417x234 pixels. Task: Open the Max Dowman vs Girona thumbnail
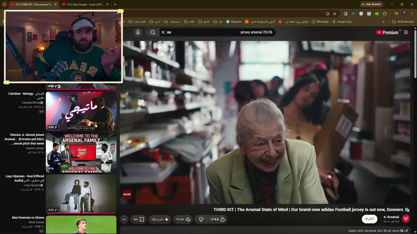81,225
